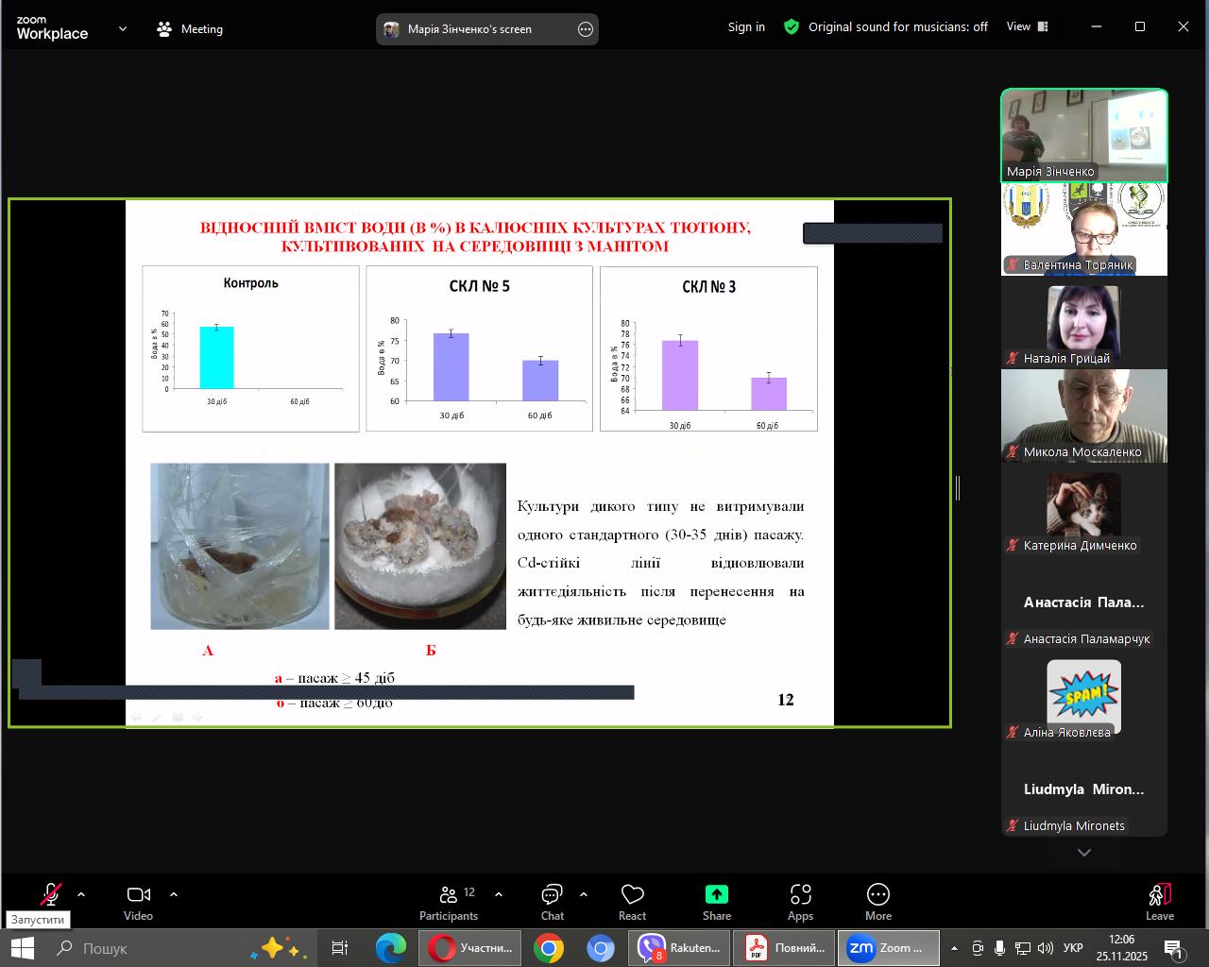
Task: Expand audio settings arrow beside microphone
Action: pyautogui.click(x=81, y=894)
